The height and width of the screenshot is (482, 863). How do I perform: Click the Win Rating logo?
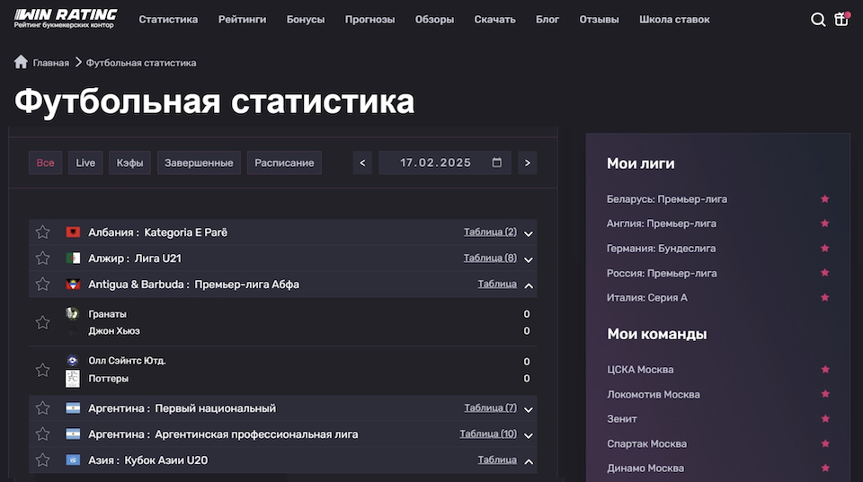pyautogui.click(x=66, y=18)
